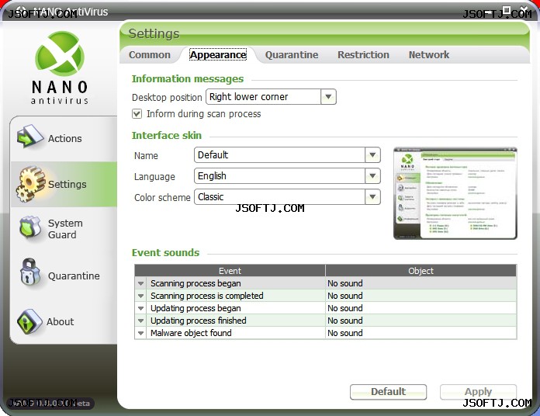Select the Appearance tab

point(218,55)
